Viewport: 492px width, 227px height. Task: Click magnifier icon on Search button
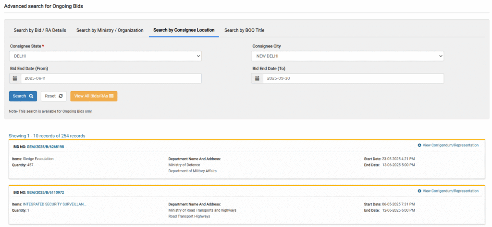click(31, 96)
